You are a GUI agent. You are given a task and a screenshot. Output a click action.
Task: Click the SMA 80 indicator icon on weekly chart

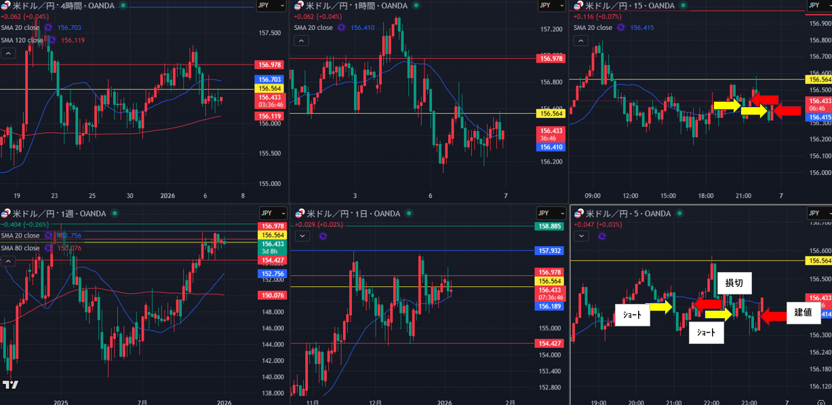point(47,248)
